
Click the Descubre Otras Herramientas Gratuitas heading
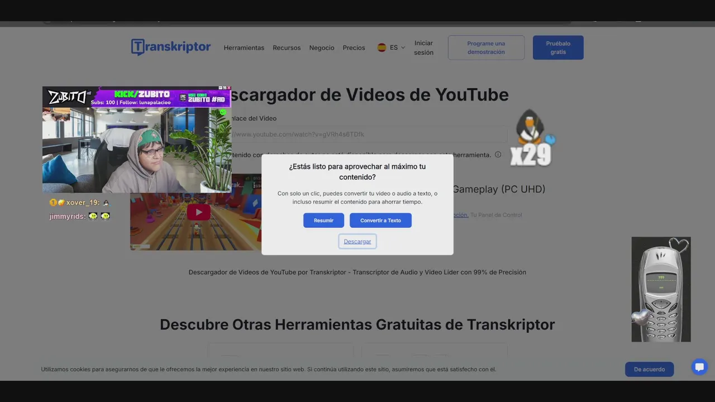coord(357,324)
